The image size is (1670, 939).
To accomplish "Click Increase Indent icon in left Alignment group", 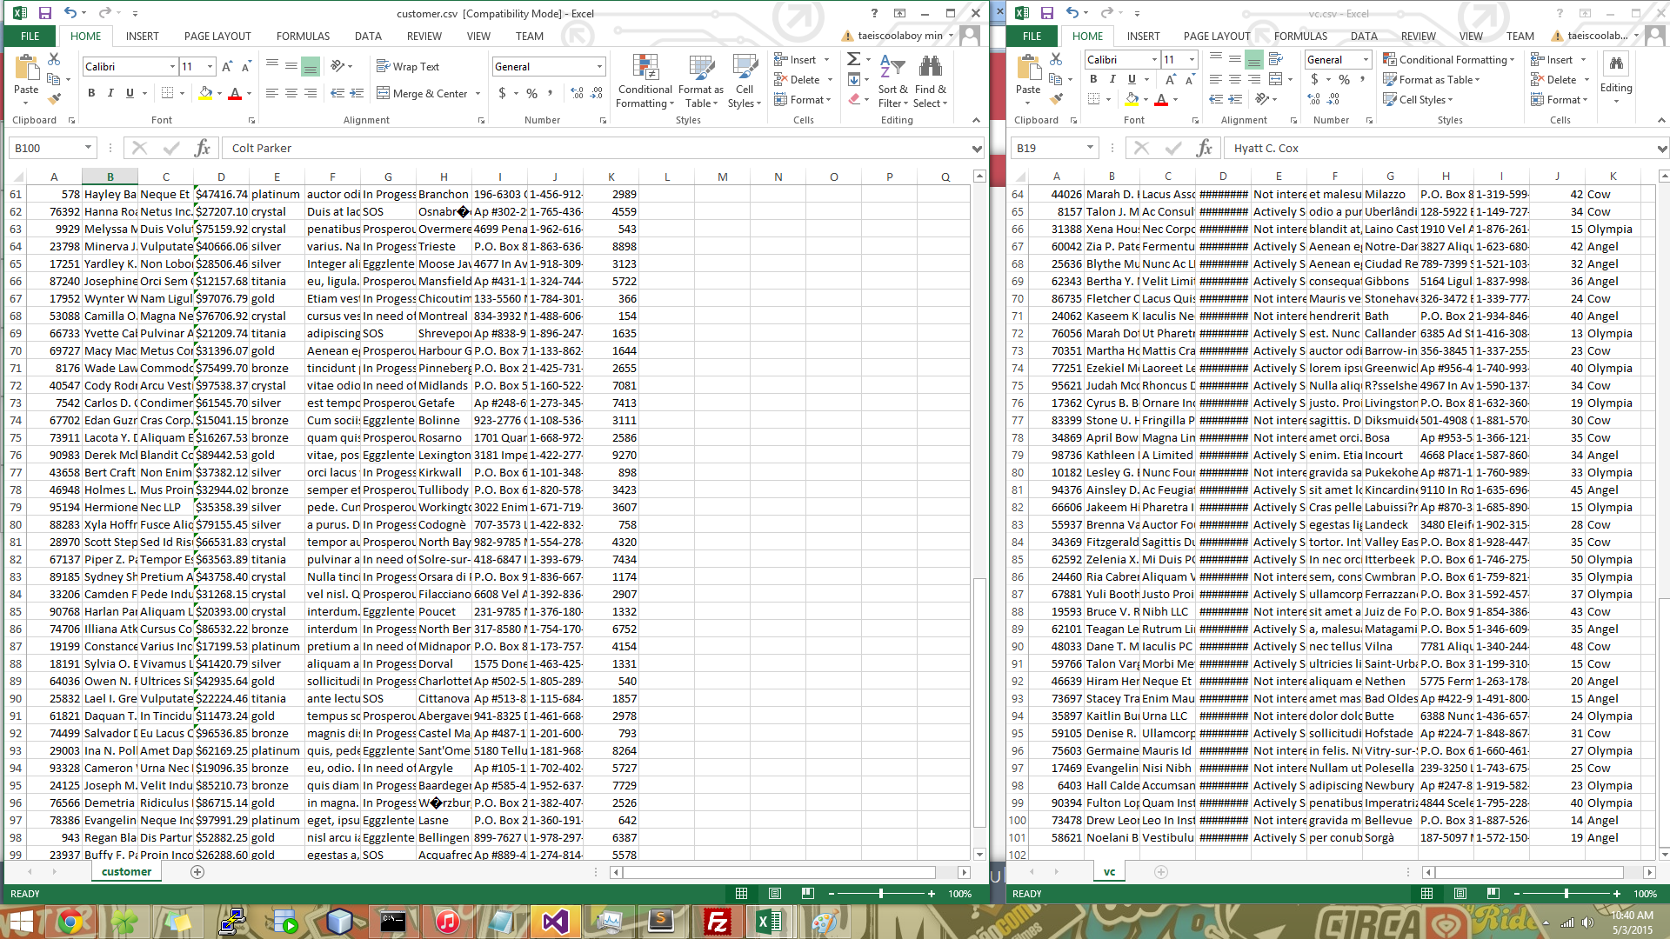I will tap(357, 93).
